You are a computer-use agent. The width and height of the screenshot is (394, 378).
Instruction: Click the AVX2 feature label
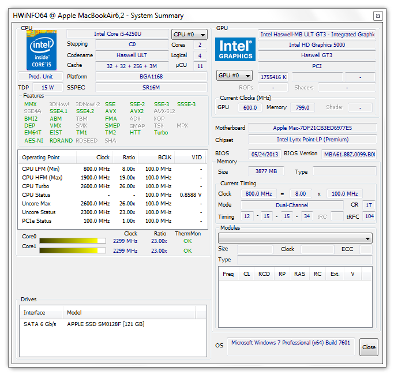(x=137, y=111)
